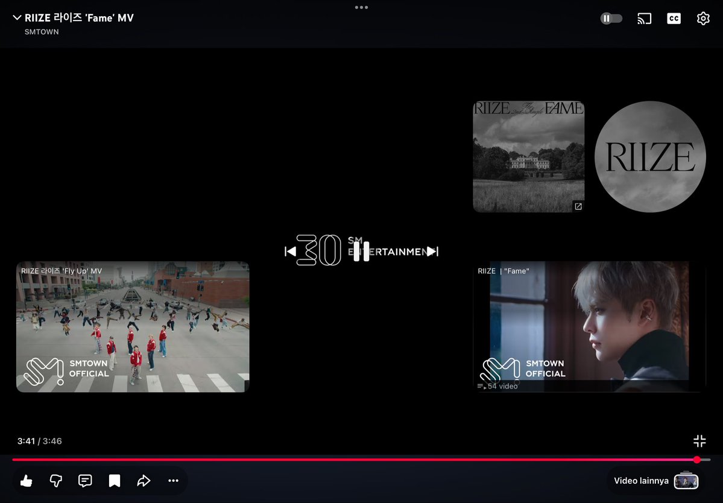The height and width of the screenshot is (503, 723).
Task: Visit the RIIZE channel circle
Action: point(650,157)
